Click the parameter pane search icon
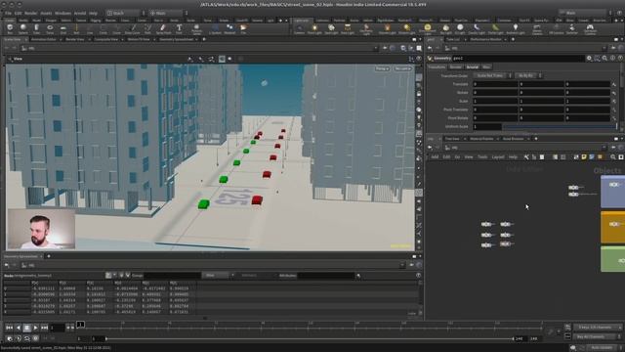 (604, 59)
